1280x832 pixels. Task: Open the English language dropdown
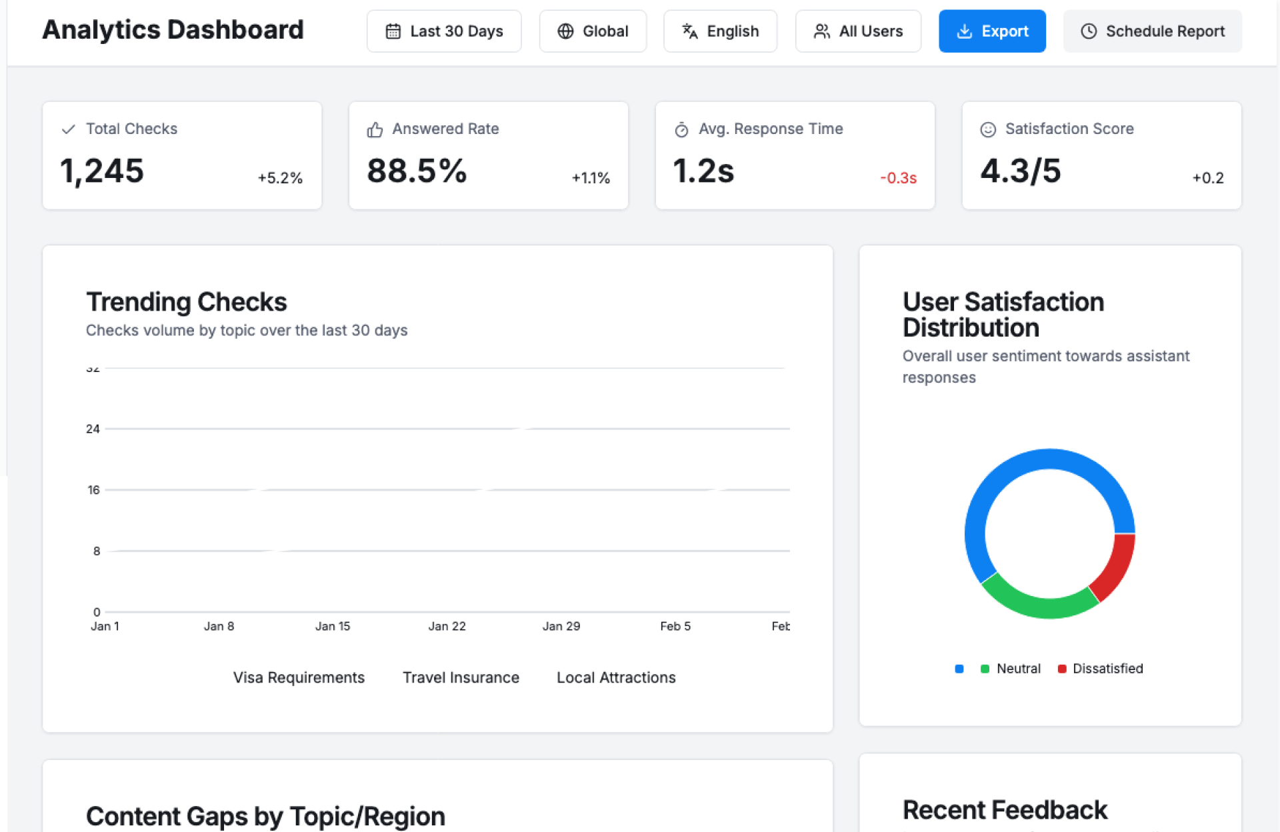(x=720, y=31)
